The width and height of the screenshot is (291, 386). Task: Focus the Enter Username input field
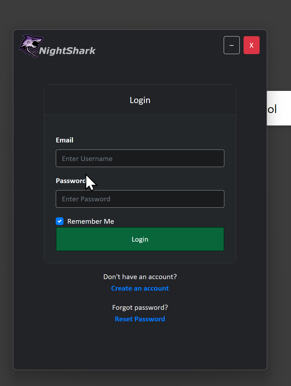(140, 158)
